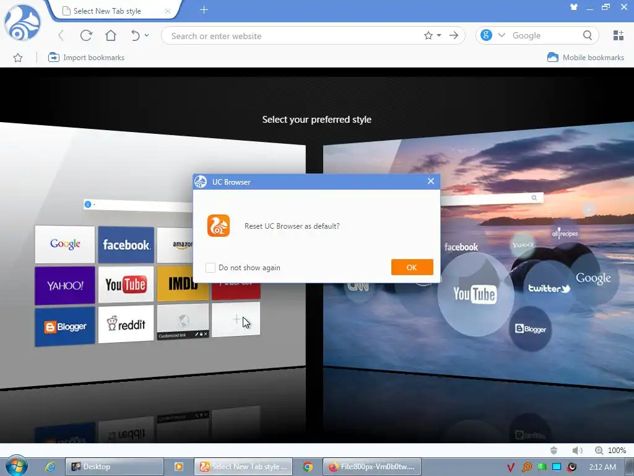The width and height of the screenshot is (634, 476).
Task: Open the Windows Start button
Action: 15,466
